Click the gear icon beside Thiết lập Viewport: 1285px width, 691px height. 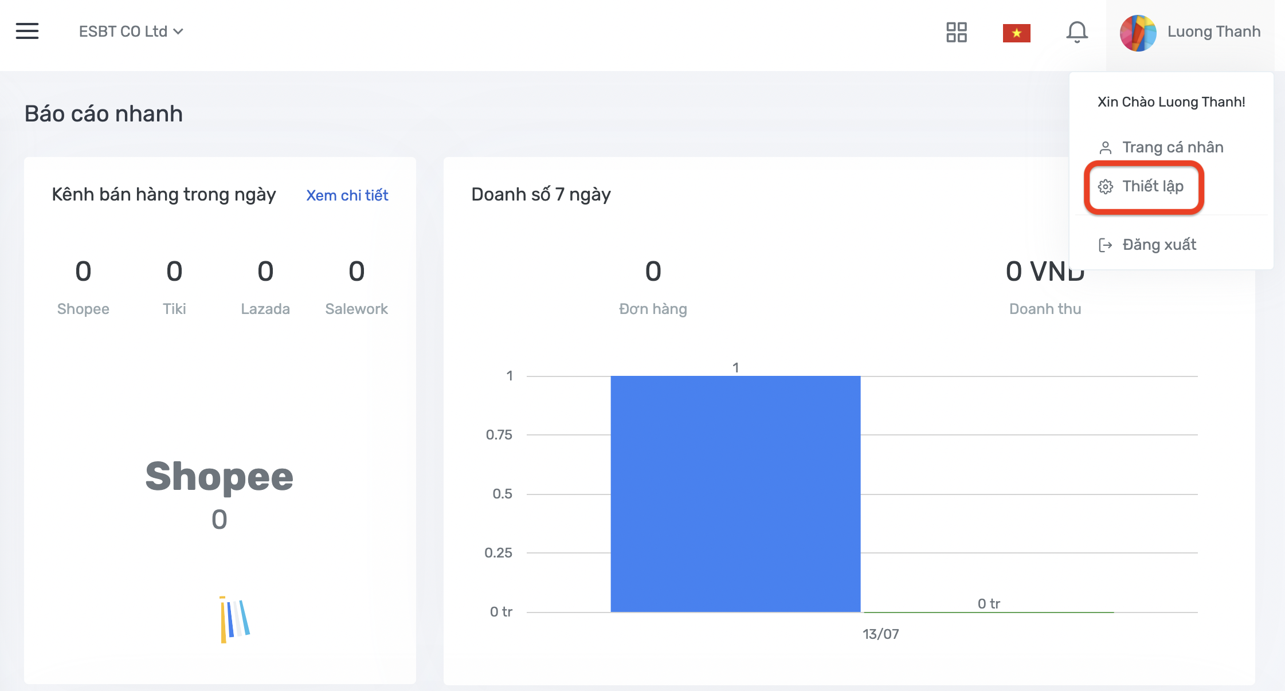[1106, 187]
